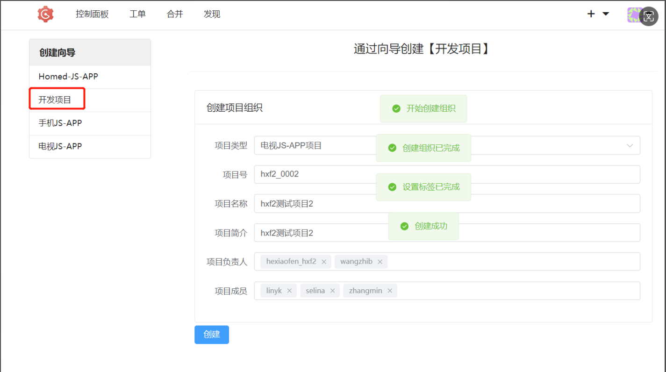Image resolution: width=666 pixels, height=372 pixels.
Task: Remove zhangmin member tag
Action: pyautogui.click(x=390, y=291)
